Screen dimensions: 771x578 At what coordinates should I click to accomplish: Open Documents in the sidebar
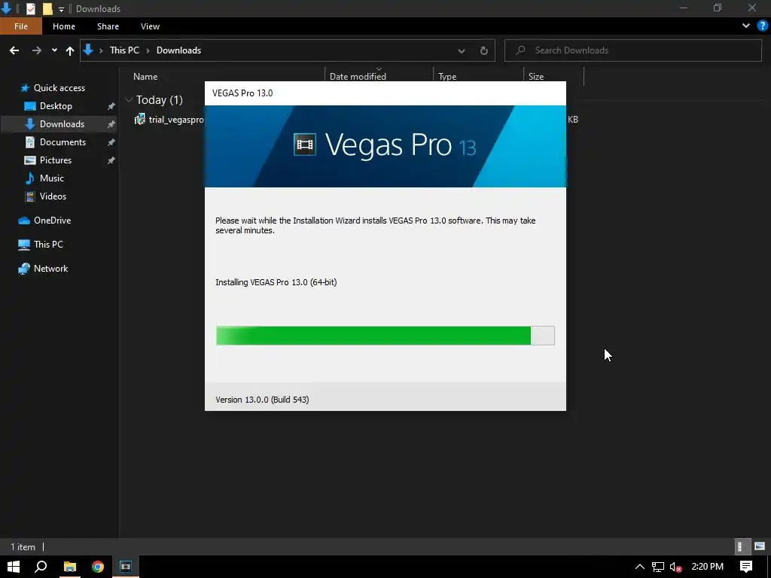(x=62, y=142)
